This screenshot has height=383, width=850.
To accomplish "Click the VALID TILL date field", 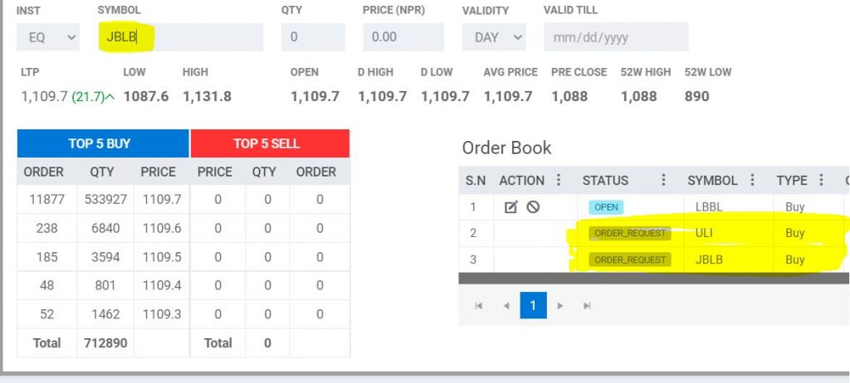I will [x=616, y=37].
